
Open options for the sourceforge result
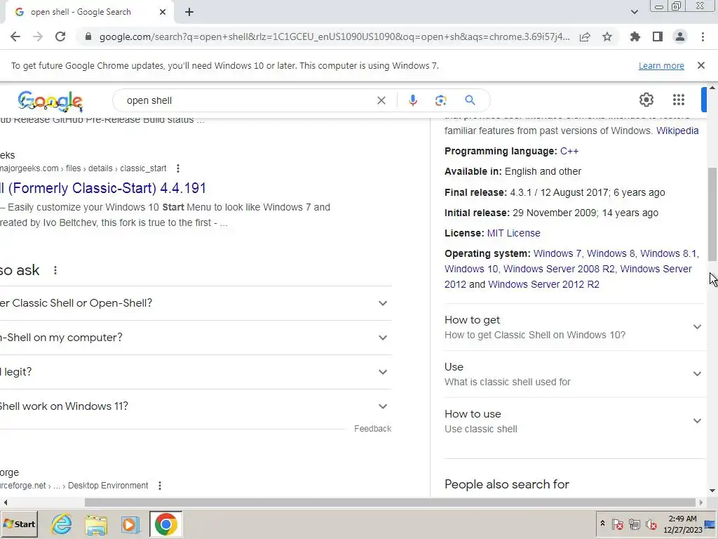[160, 486]
